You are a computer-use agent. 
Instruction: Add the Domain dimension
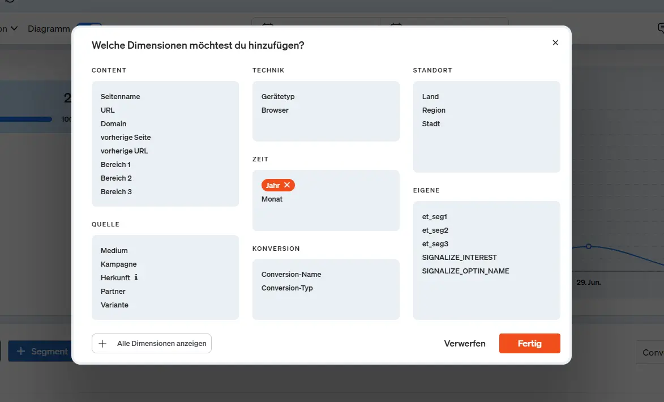click(113, 123)
